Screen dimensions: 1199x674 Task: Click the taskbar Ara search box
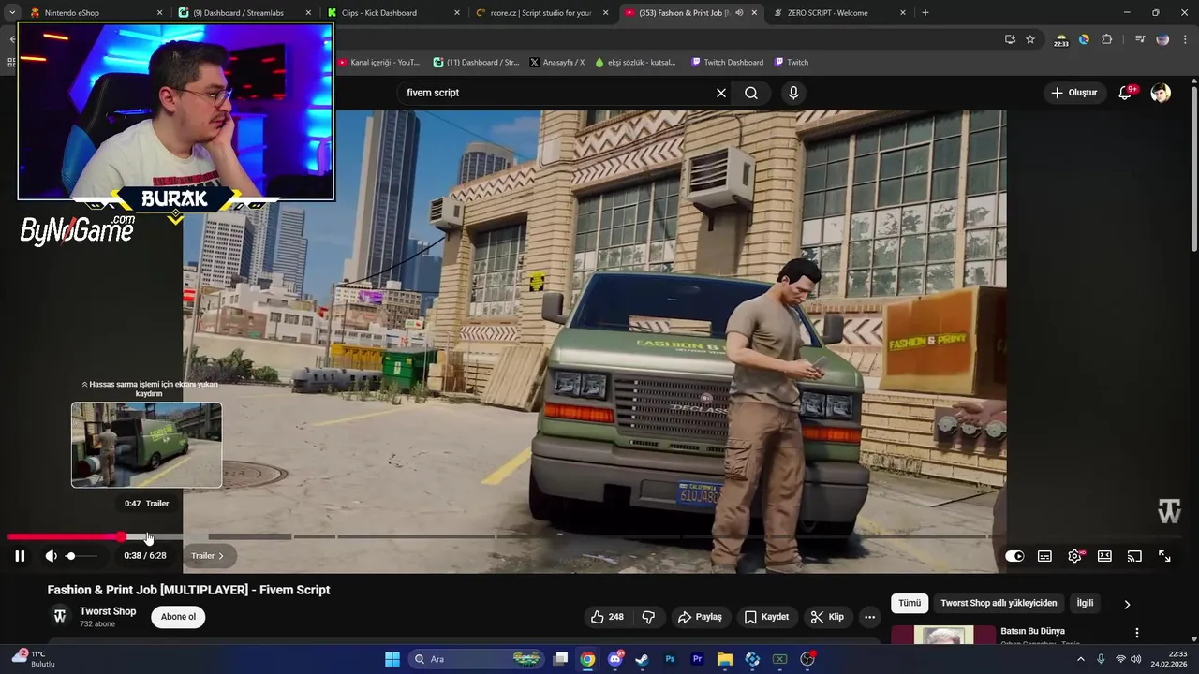[x=476, y=659]
